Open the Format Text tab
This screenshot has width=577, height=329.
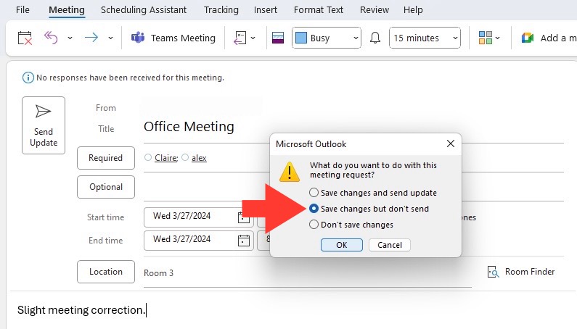(x=319, y=10)
